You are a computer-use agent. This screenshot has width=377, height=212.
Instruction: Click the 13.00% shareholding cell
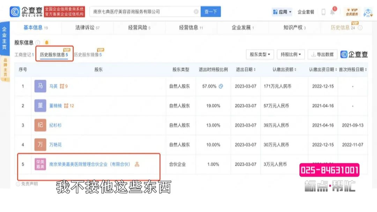(213, 125)
